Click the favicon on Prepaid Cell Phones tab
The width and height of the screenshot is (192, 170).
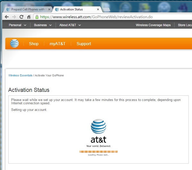point(8,9)
